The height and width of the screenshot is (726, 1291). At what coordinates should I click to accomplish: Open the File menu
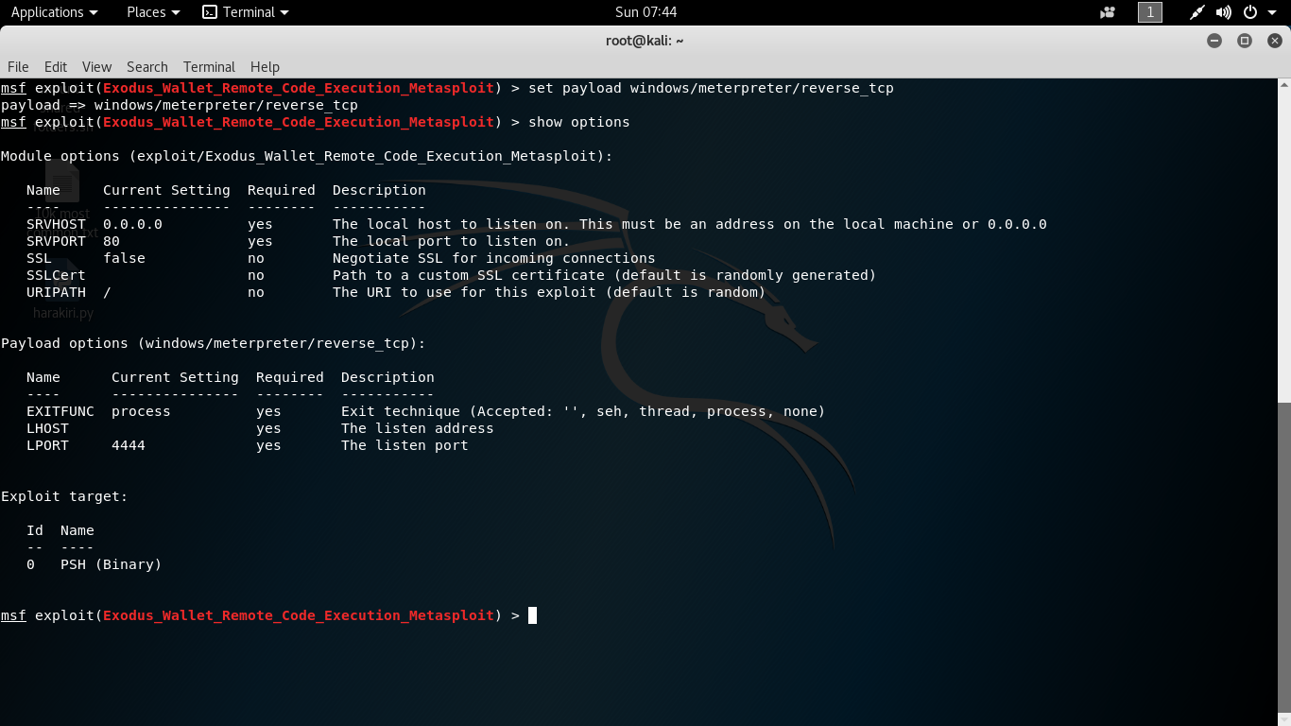[x=18, y=67]
